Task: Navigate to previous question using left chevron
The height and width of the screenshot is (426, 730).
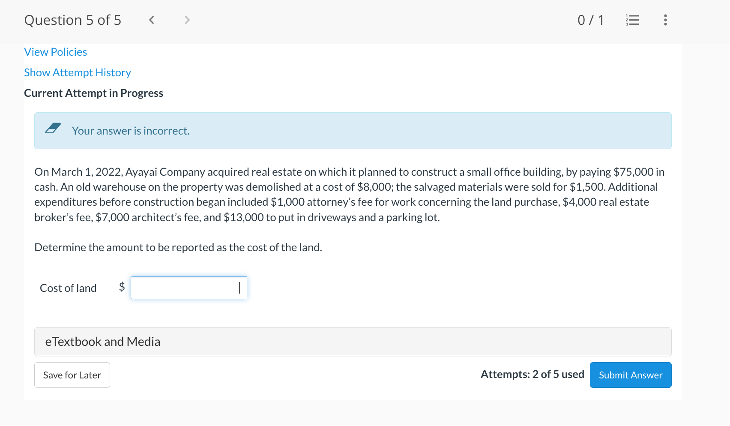Action: point(151,20)
